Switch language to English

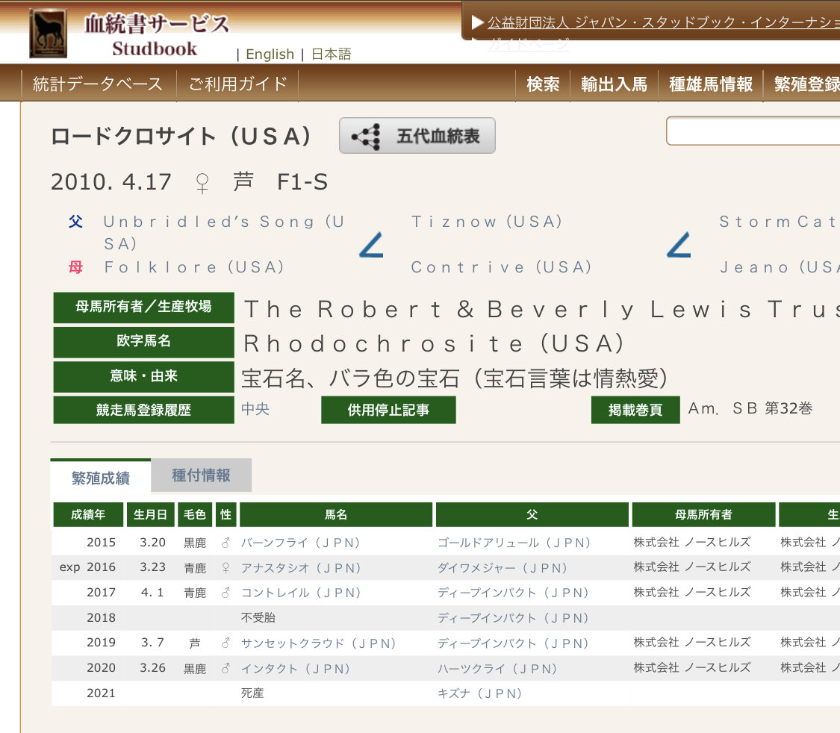coord(270,54)
